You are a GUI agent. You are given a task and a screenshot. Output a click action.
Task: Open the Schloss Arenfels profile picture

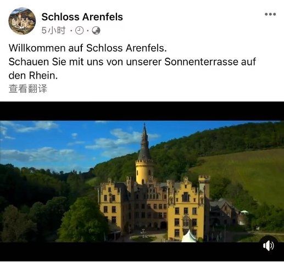coord(22,21)
